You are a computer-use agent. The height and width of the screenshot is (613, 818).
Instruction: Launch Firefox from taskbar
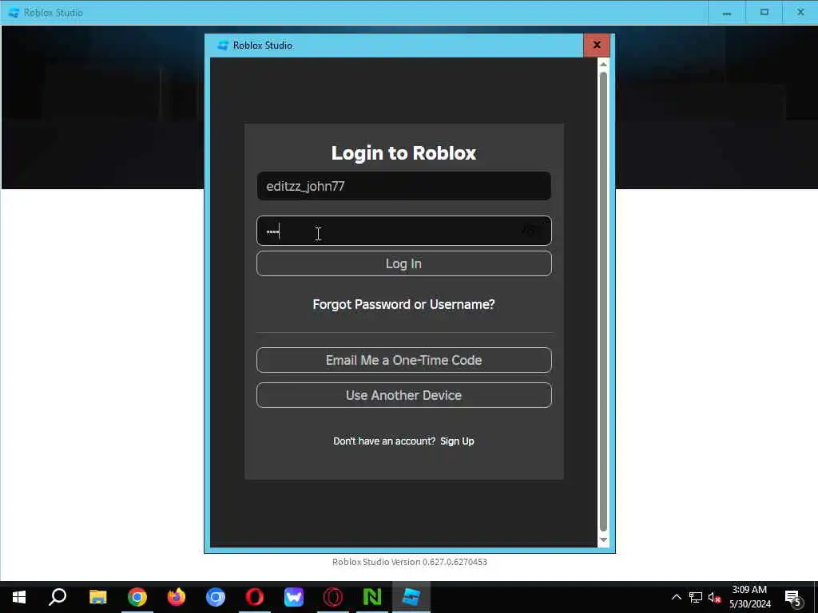click(x=177, y=597)
